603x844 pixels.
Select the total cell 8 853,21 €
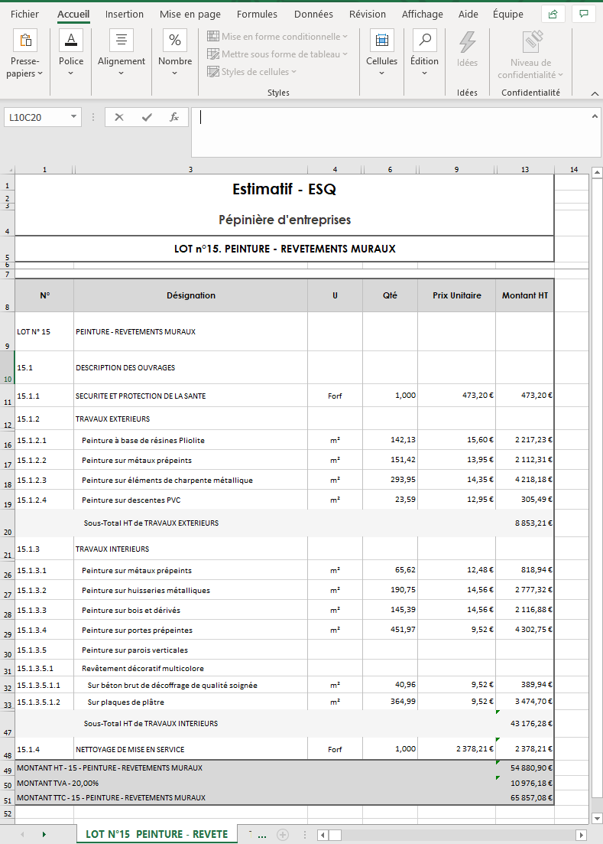524,523
